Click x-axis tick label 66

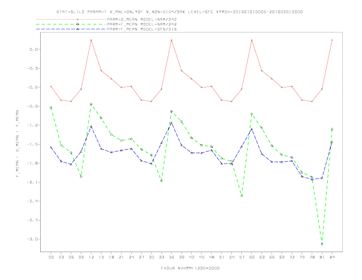click(x=272, y=257)
